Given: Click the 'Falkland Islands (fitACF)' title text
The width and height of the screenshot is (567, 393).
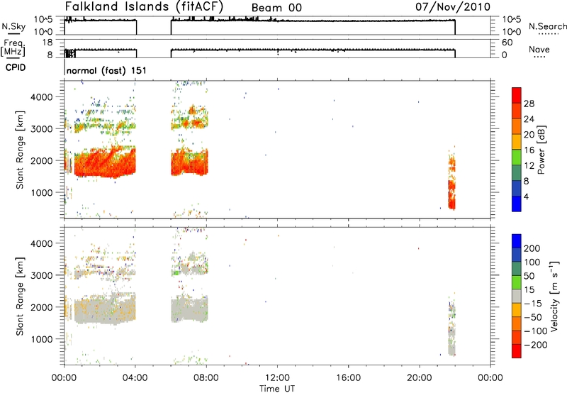Looking at the screenshot, I should [144, 7].
